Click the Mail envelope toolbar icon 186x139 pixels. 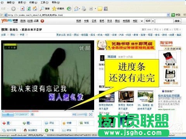tap(76, 8)
